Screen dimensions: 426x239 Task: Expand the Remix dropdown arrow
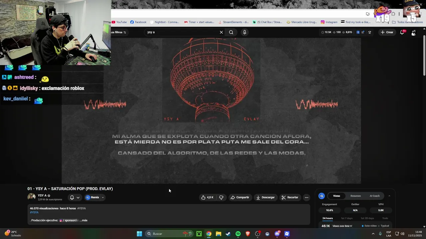click(x=103, y=198)
